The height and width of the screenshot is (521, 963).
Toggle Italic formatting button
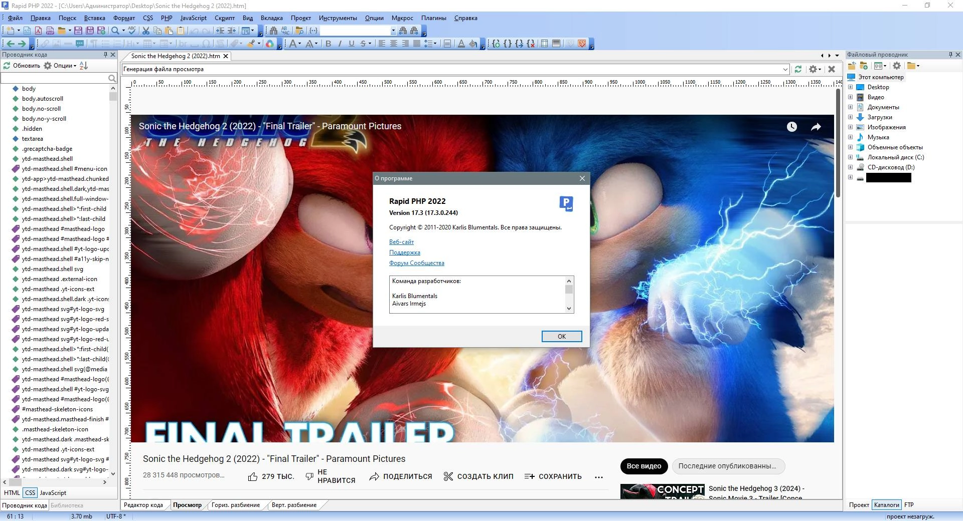click(x=340, y=44)
